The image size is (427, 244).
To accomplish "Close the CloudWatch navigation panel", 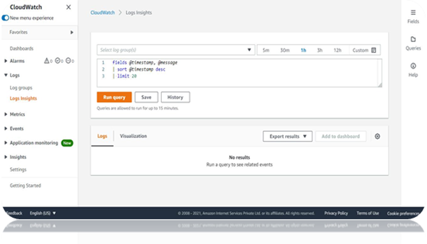I will (68, 7).
